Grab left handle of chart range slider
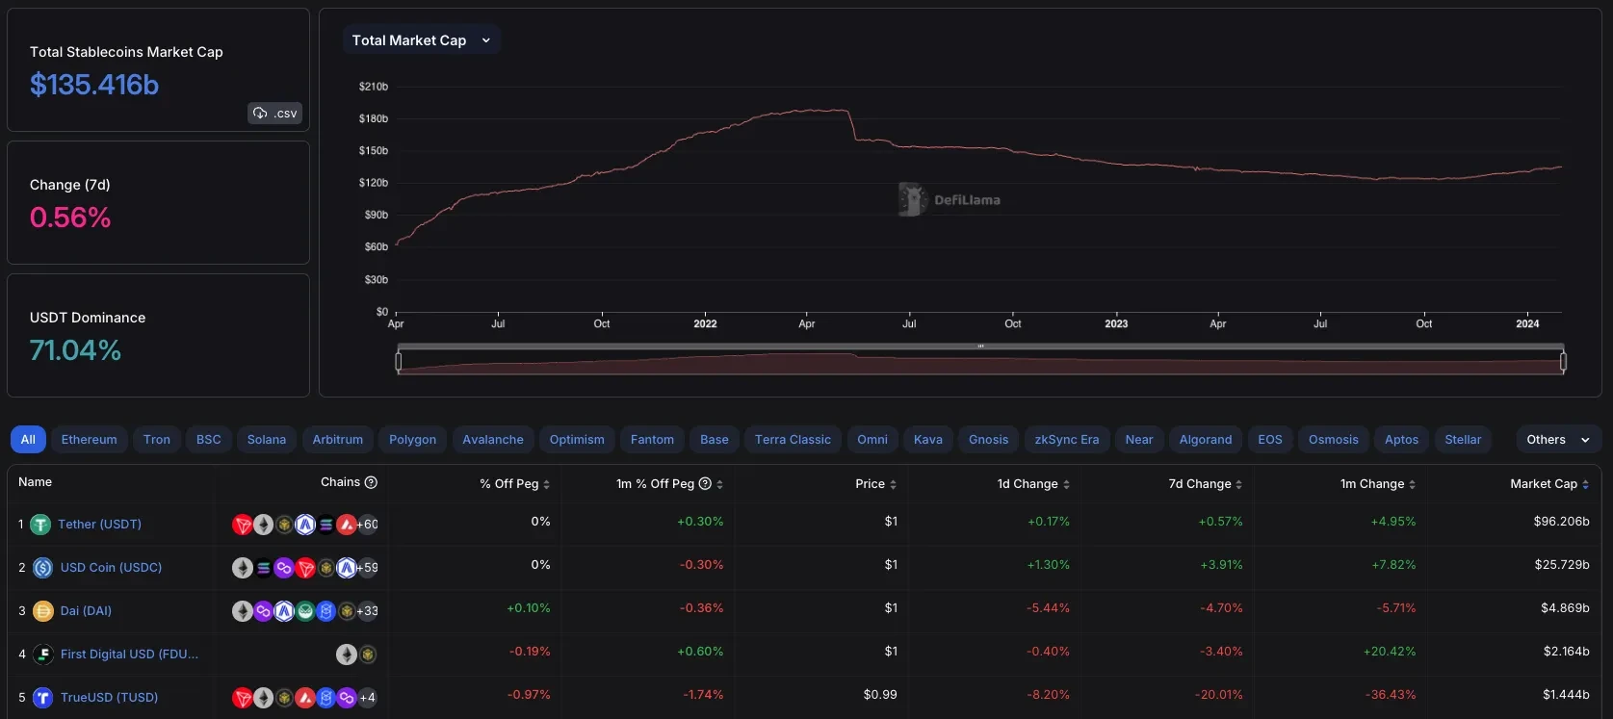This screenshot has width=1613, height=719. click(x=399, y=361)
